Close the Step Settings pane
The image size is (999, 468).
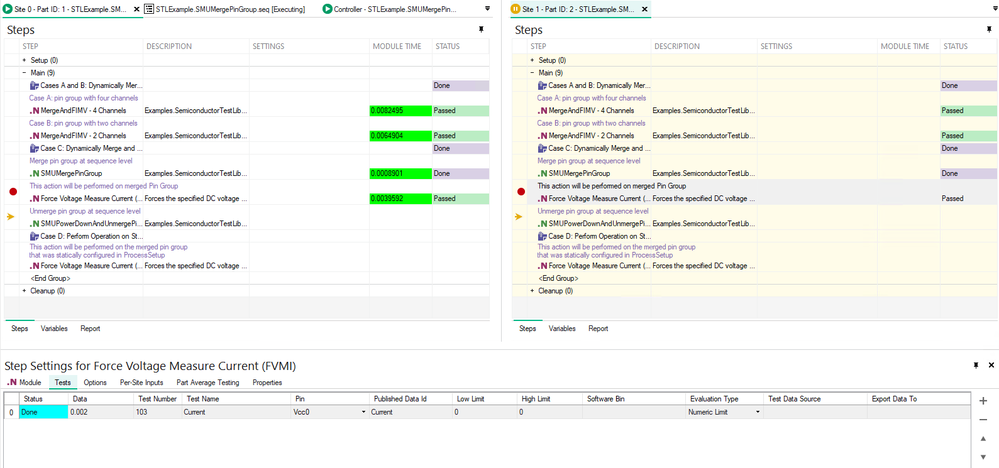pyautogui.click(x=991, y=365)
